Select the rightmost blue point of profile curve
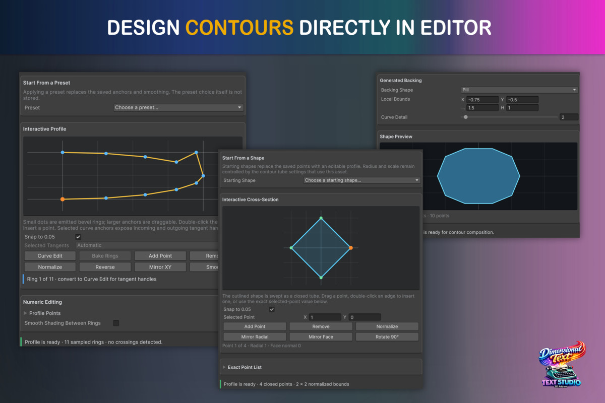Screen dimensions: 605x403 tap(203, 176)
